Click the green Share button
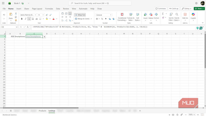 [x=199, y=8]
